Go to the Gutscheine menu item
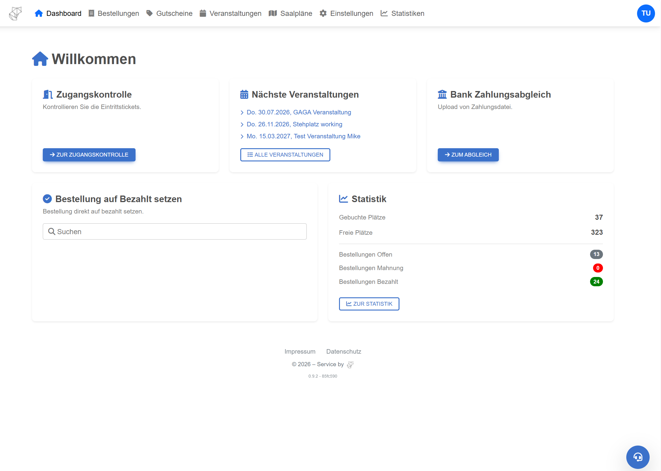 tap(169, 13)
